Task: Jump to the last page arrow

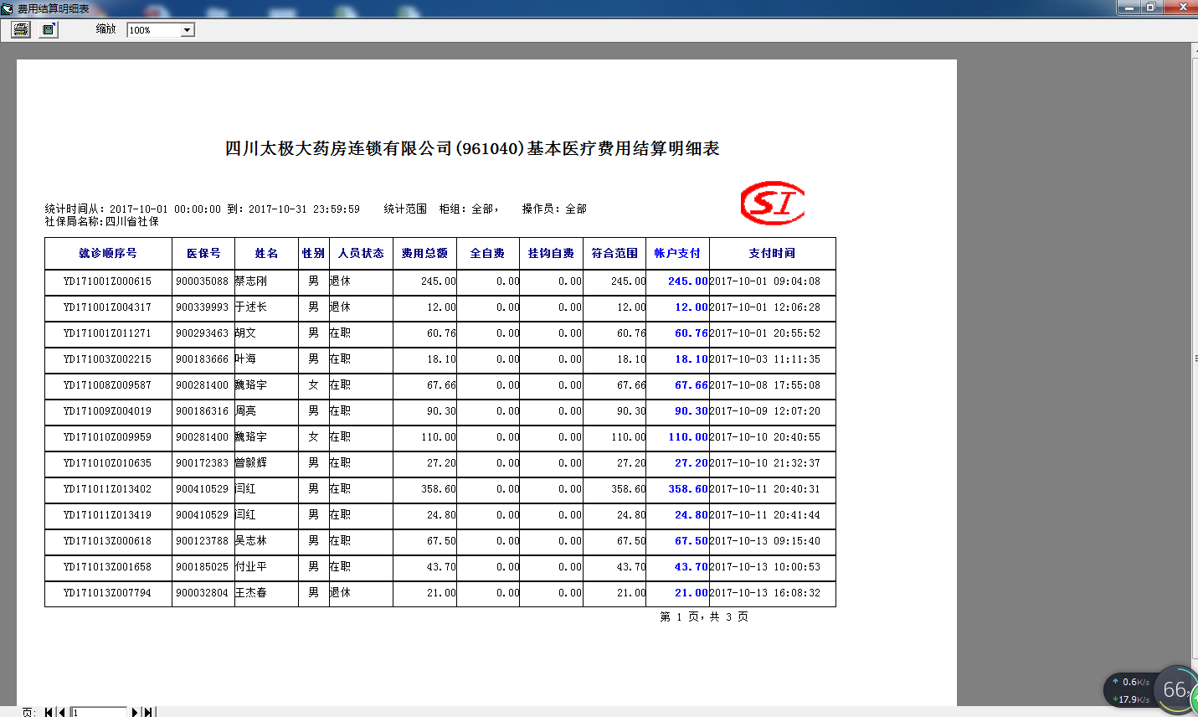Action: [x=148, y=712]
